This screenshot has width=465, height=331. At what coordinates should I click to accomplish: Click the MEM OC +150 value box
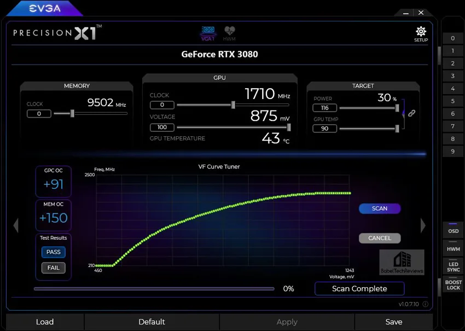(x=54, y=215)
